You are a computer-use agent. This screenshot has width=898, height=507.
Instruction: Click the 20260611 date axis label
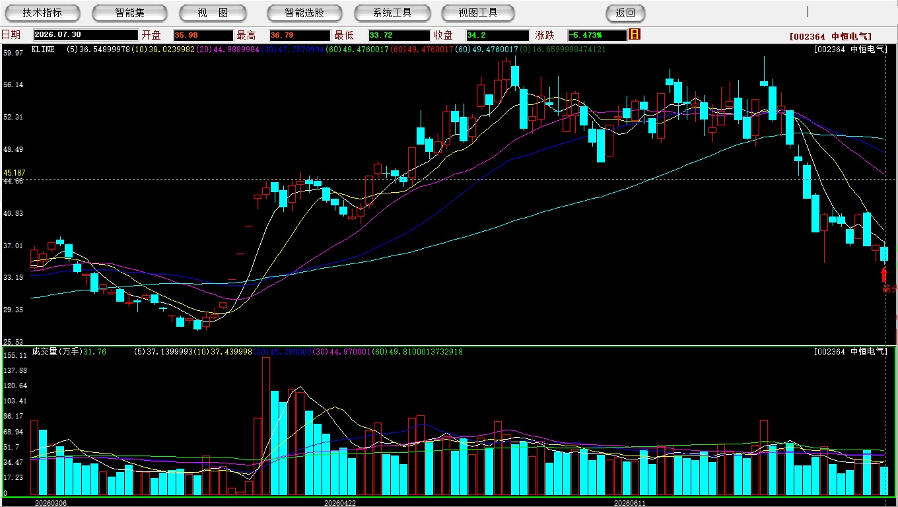629,503
